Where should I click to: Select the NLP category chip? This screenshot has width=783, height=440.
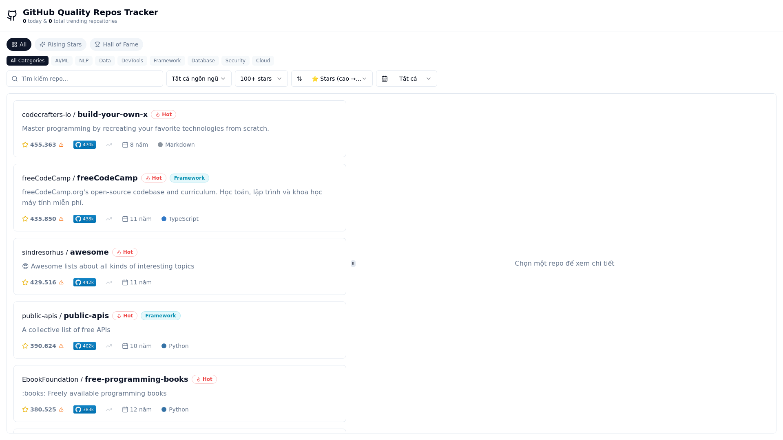[x=84, y=61]
